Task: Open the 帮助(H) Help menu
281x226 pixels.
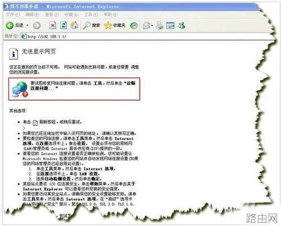Action: [x=111, y=15]
